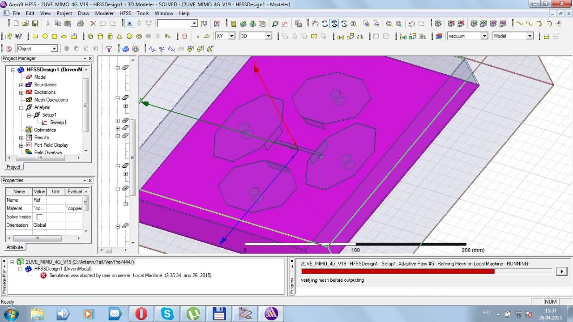The image size is (573, 322).
Task: Toggle the Solve Inside checkbox
Action: point(39,217)
